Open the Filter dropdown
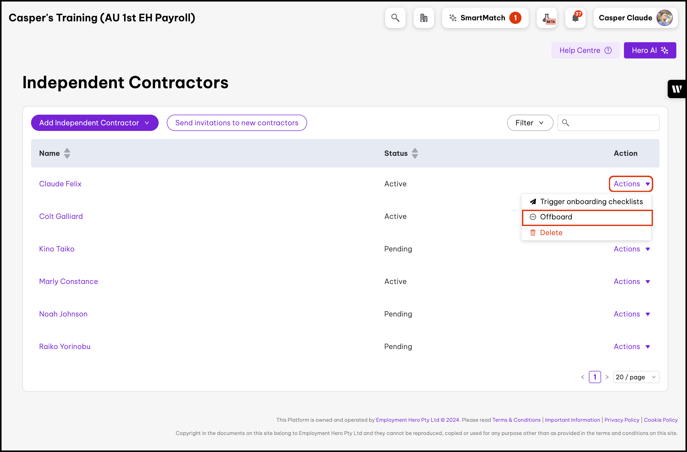Viewport: 687px width, 452px height. pyautogui.click(x=530, y=123)
